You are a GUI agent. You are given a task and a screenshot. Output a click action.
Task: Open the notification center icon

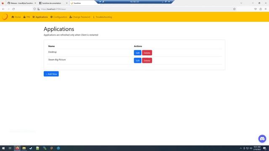point(264,148)
